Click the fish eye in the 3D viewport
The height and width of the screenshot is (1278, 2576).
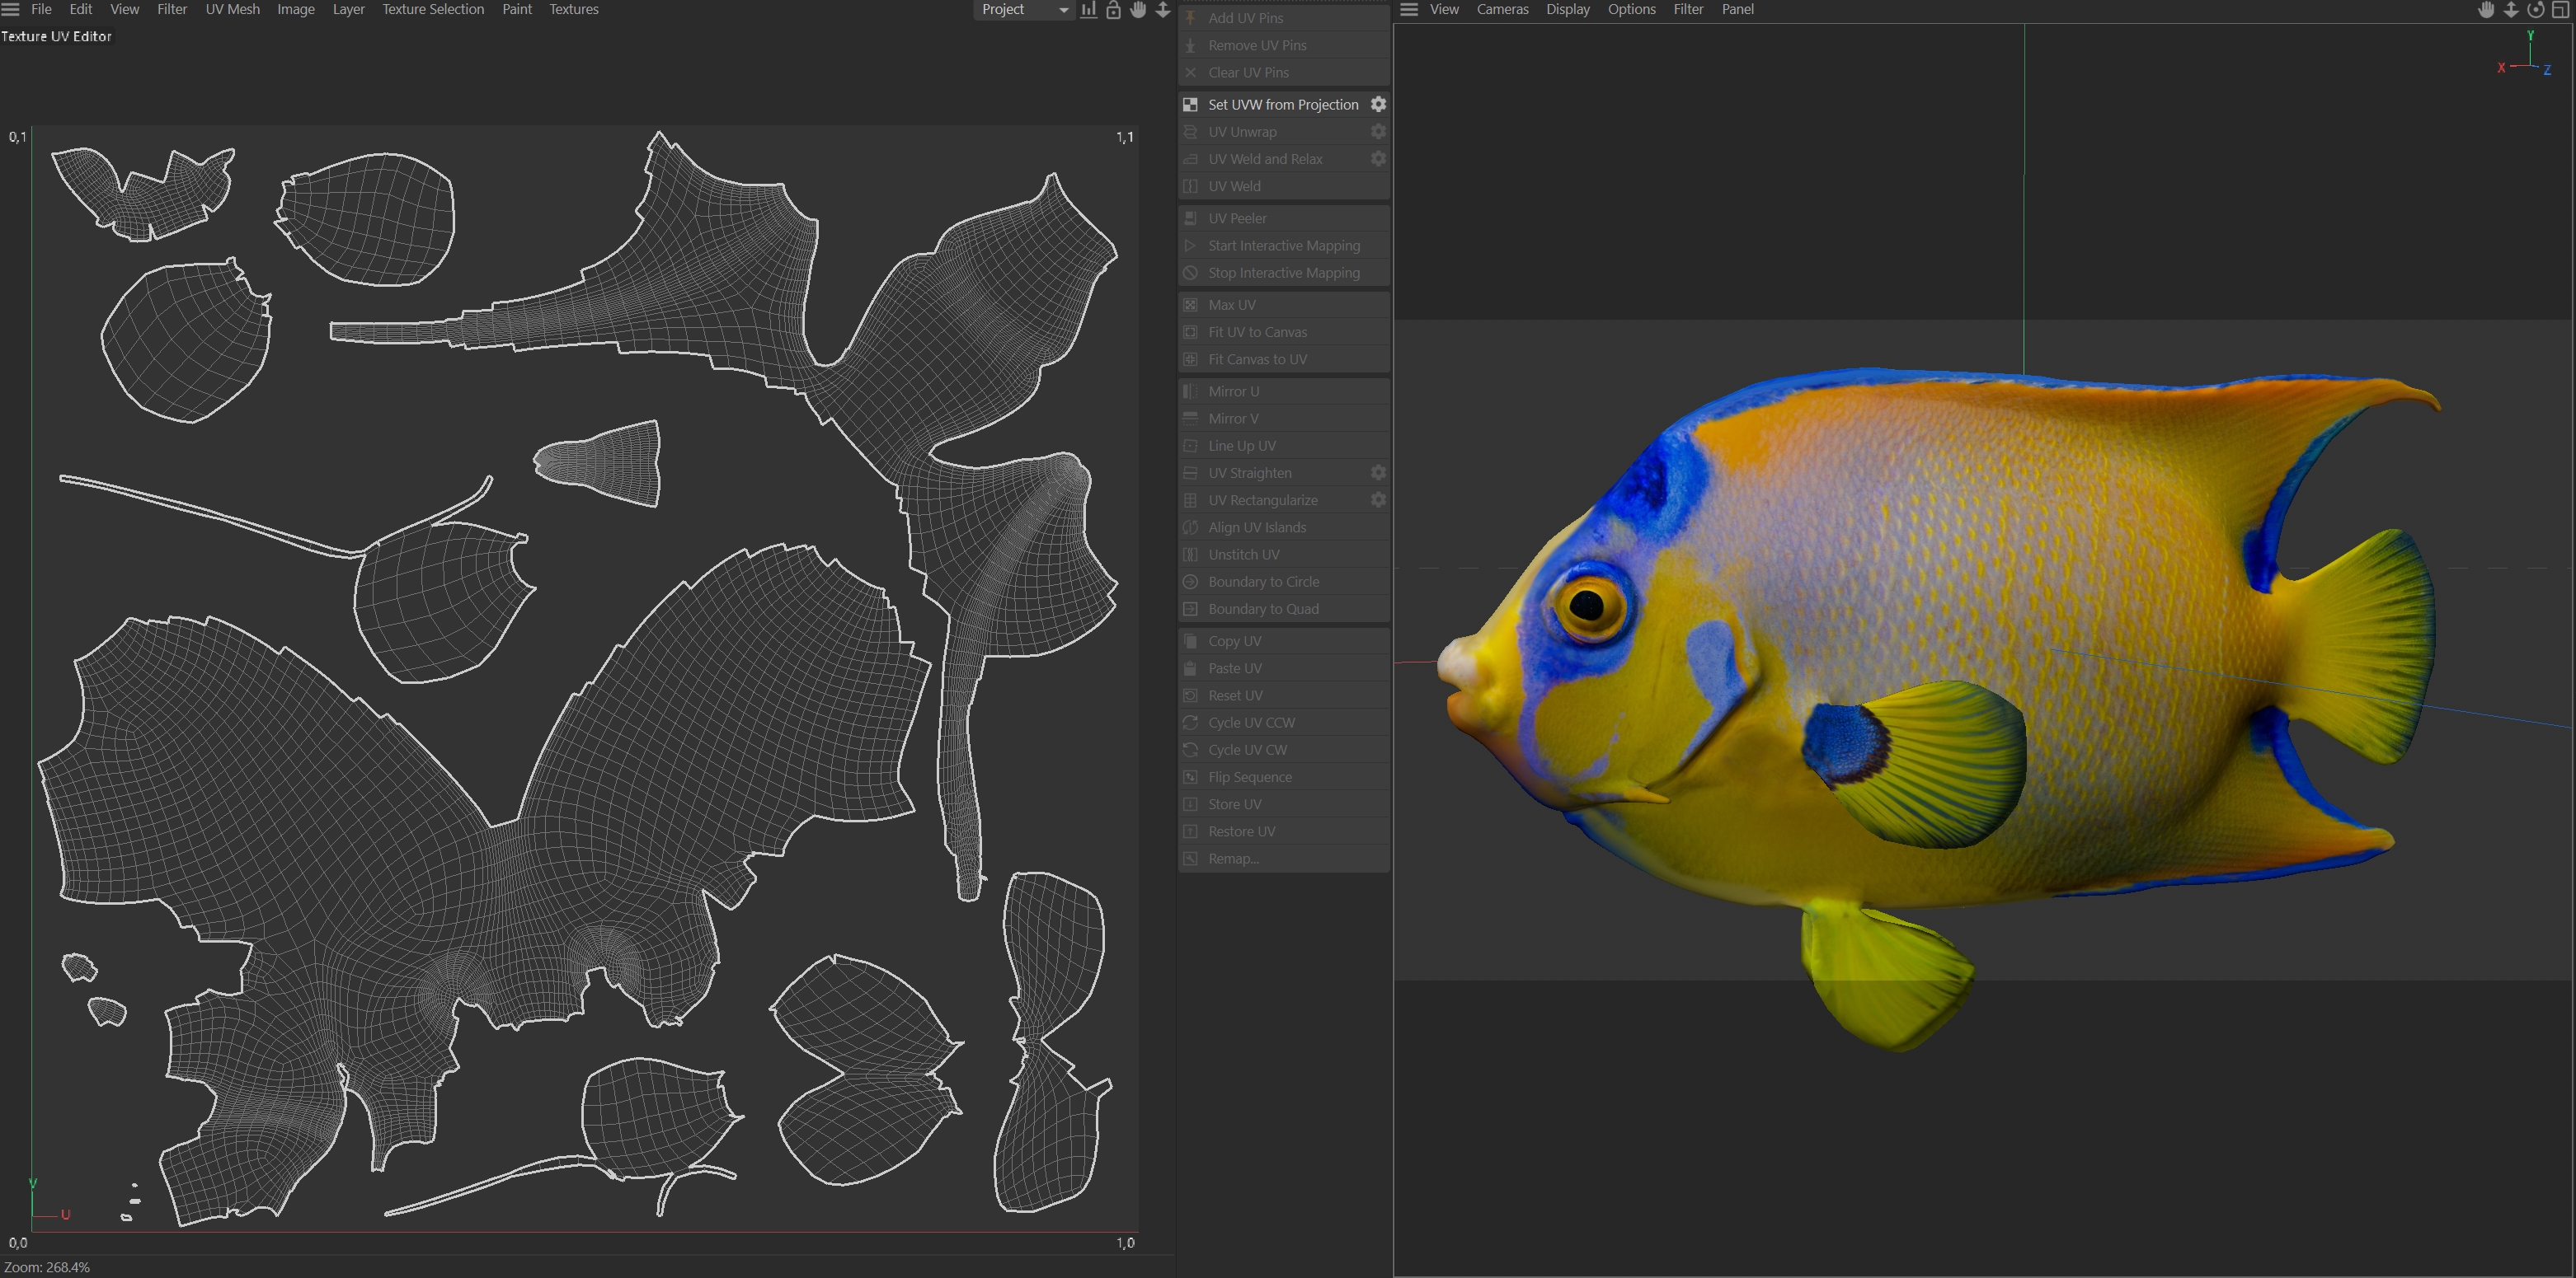coord(1588,605)
